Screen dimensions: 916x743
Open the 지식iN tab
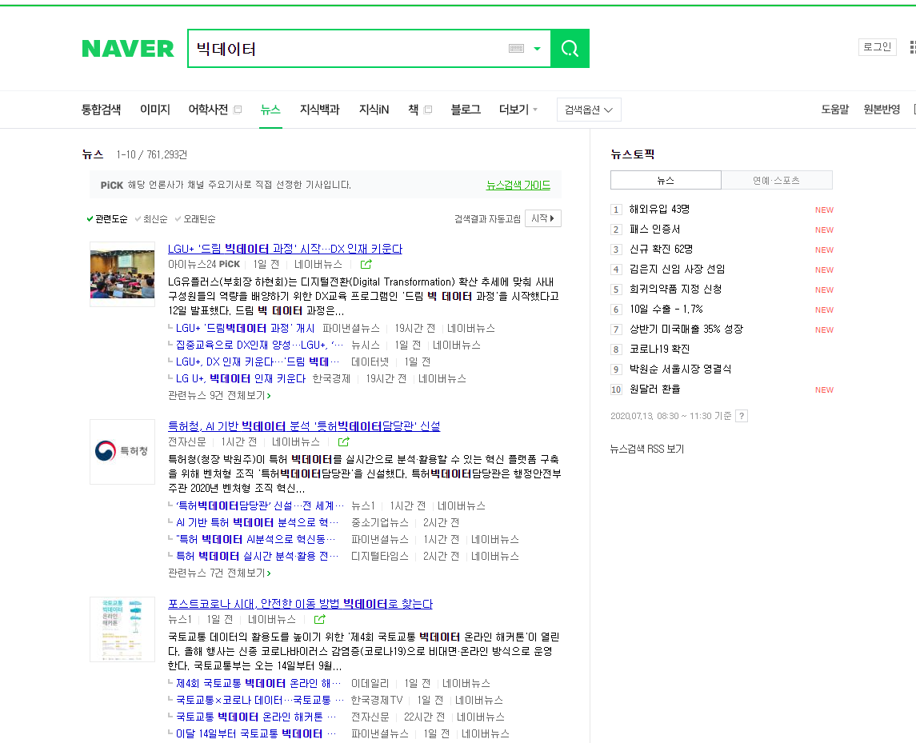click(374, 110)
